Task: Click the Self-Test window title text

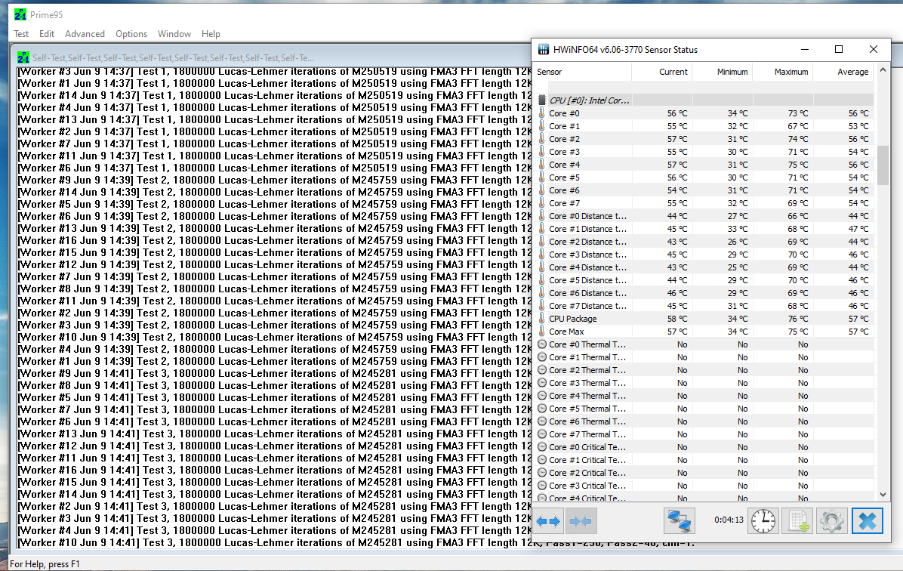Action: click(x=173, y=57)
